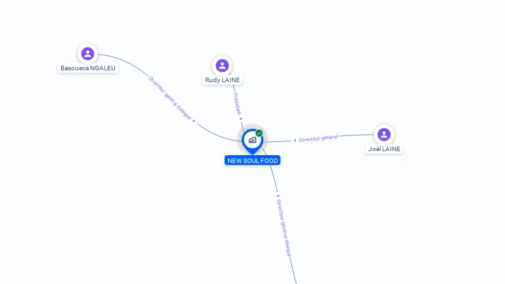This screenshot has height=284, width=505.
Task: Click the green verified checkmark badge
Action: click(x=259, y=133)
